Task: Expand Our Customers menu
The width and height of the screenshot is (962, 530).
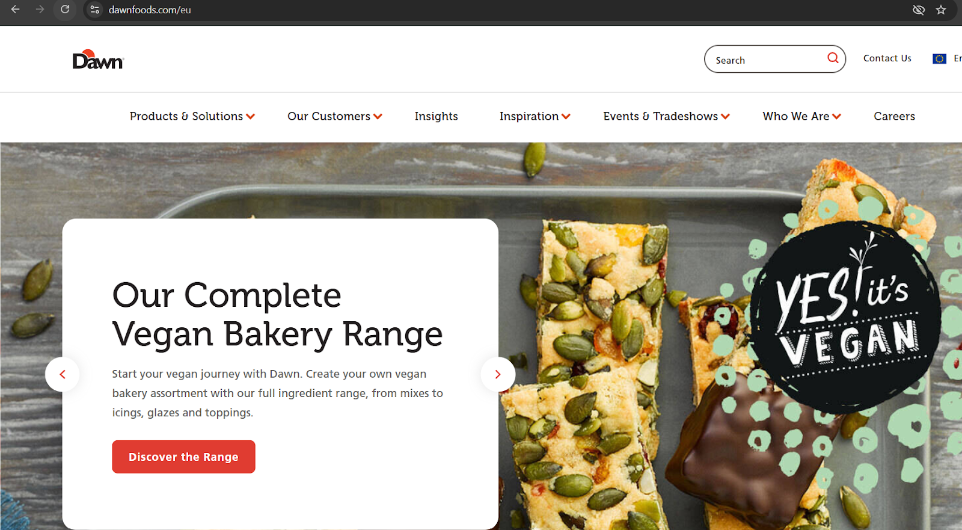Action: click(335, 116)
